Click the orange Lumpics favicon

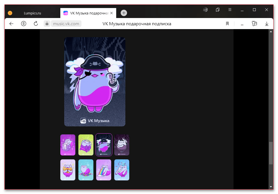[x=10, y=13]
